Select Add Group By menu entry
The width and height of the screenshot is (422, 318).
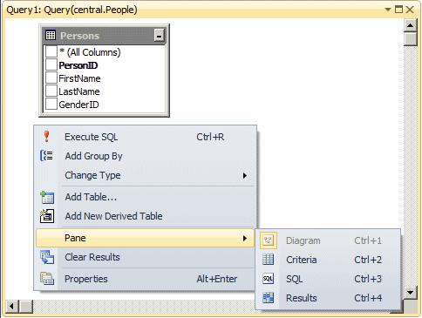coord(145,156)
